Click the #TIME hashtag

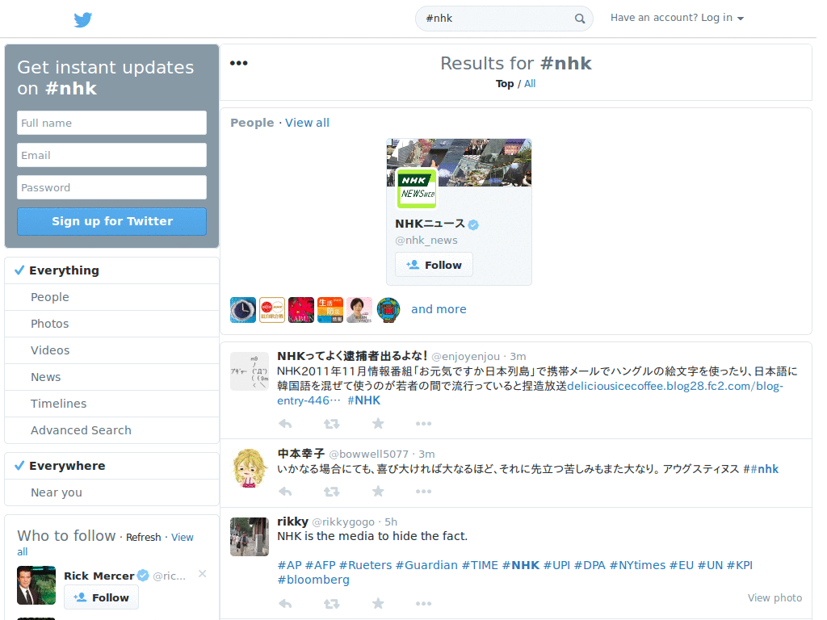(480, 565)
